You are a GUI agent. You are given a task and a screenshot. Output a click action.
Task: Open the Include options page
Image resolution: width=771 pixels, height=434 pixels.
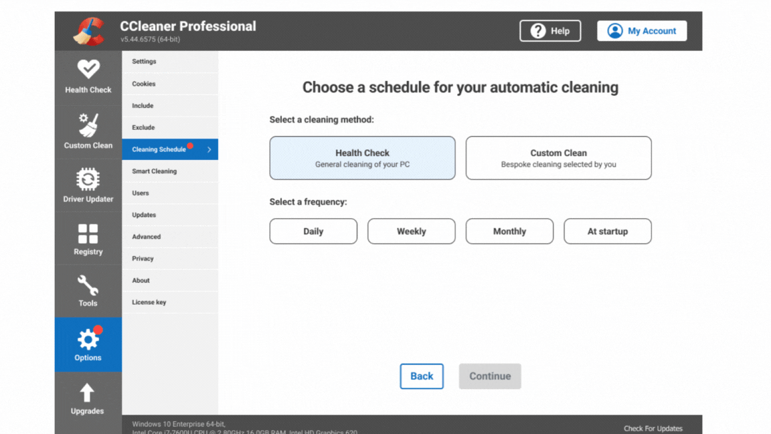coord(170,106)
